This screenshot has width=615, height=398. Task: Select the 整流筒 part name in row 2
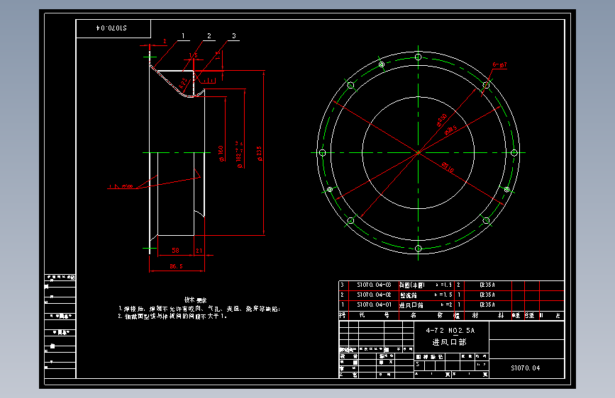[x=409, y=295]
